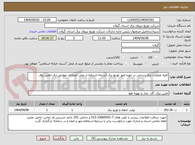Click the deadline time field 11:00
The width and height of the screenshot is (195, 145).
coord(102,38)
